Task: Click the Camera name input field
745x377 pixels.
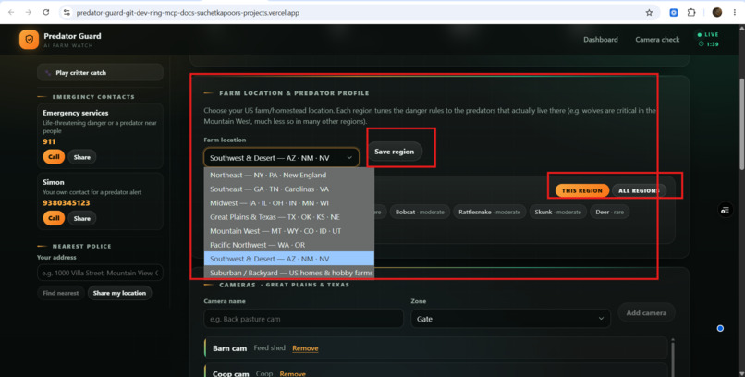Action: 303,319
